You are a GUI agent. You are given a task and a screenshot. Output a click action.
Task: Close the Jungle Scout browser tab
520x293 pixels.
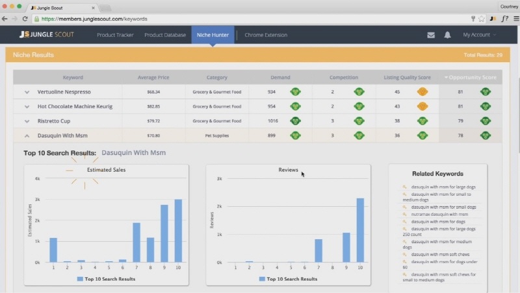93,8
